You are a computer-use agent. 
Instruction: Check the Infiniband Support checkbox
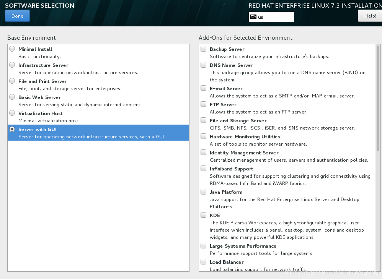click(203, 169)
